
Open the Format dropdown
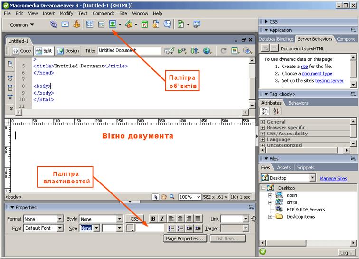tap(60, 219)
